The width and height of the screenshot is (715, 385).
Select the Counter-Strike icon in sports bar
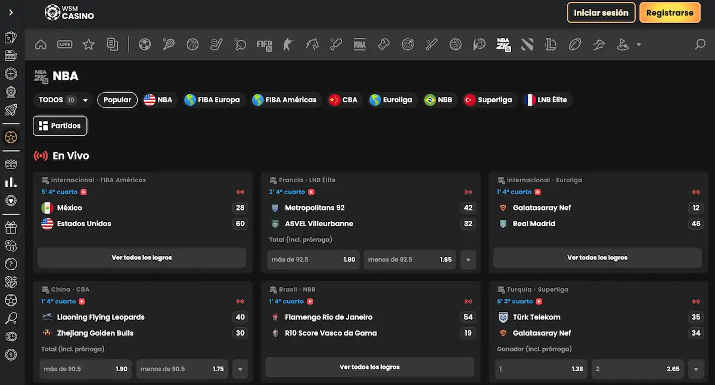tap(288, 44)
